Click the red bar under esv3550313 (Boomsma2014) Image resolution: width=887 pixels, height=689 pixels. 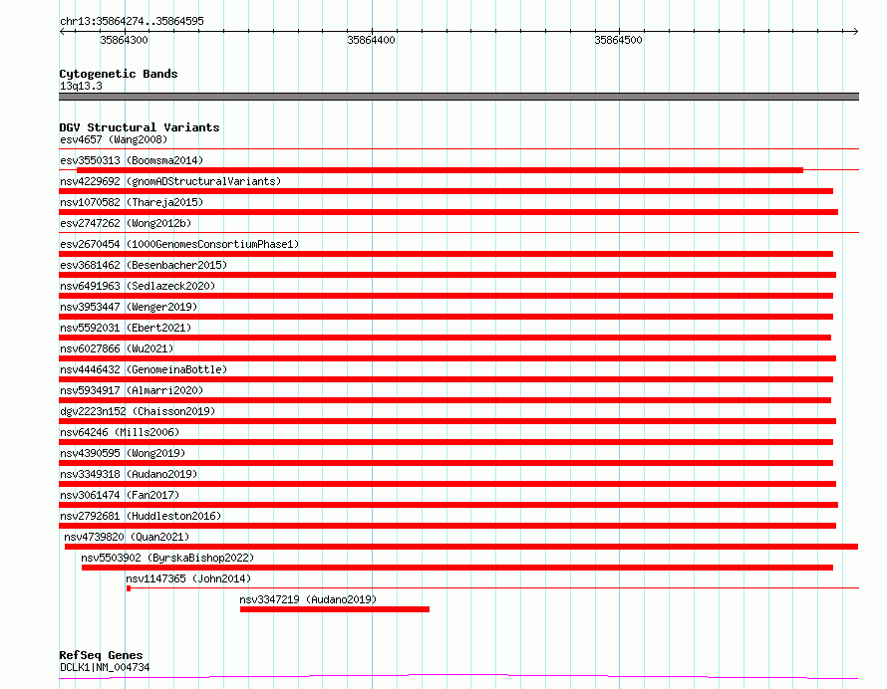(x=440, y=170)
